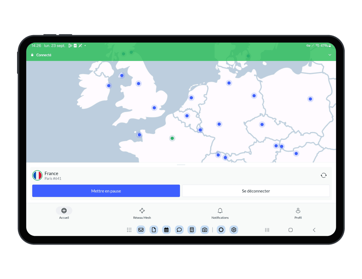Select the Poland server dot

pyautogui.click(x=310, y=99)
